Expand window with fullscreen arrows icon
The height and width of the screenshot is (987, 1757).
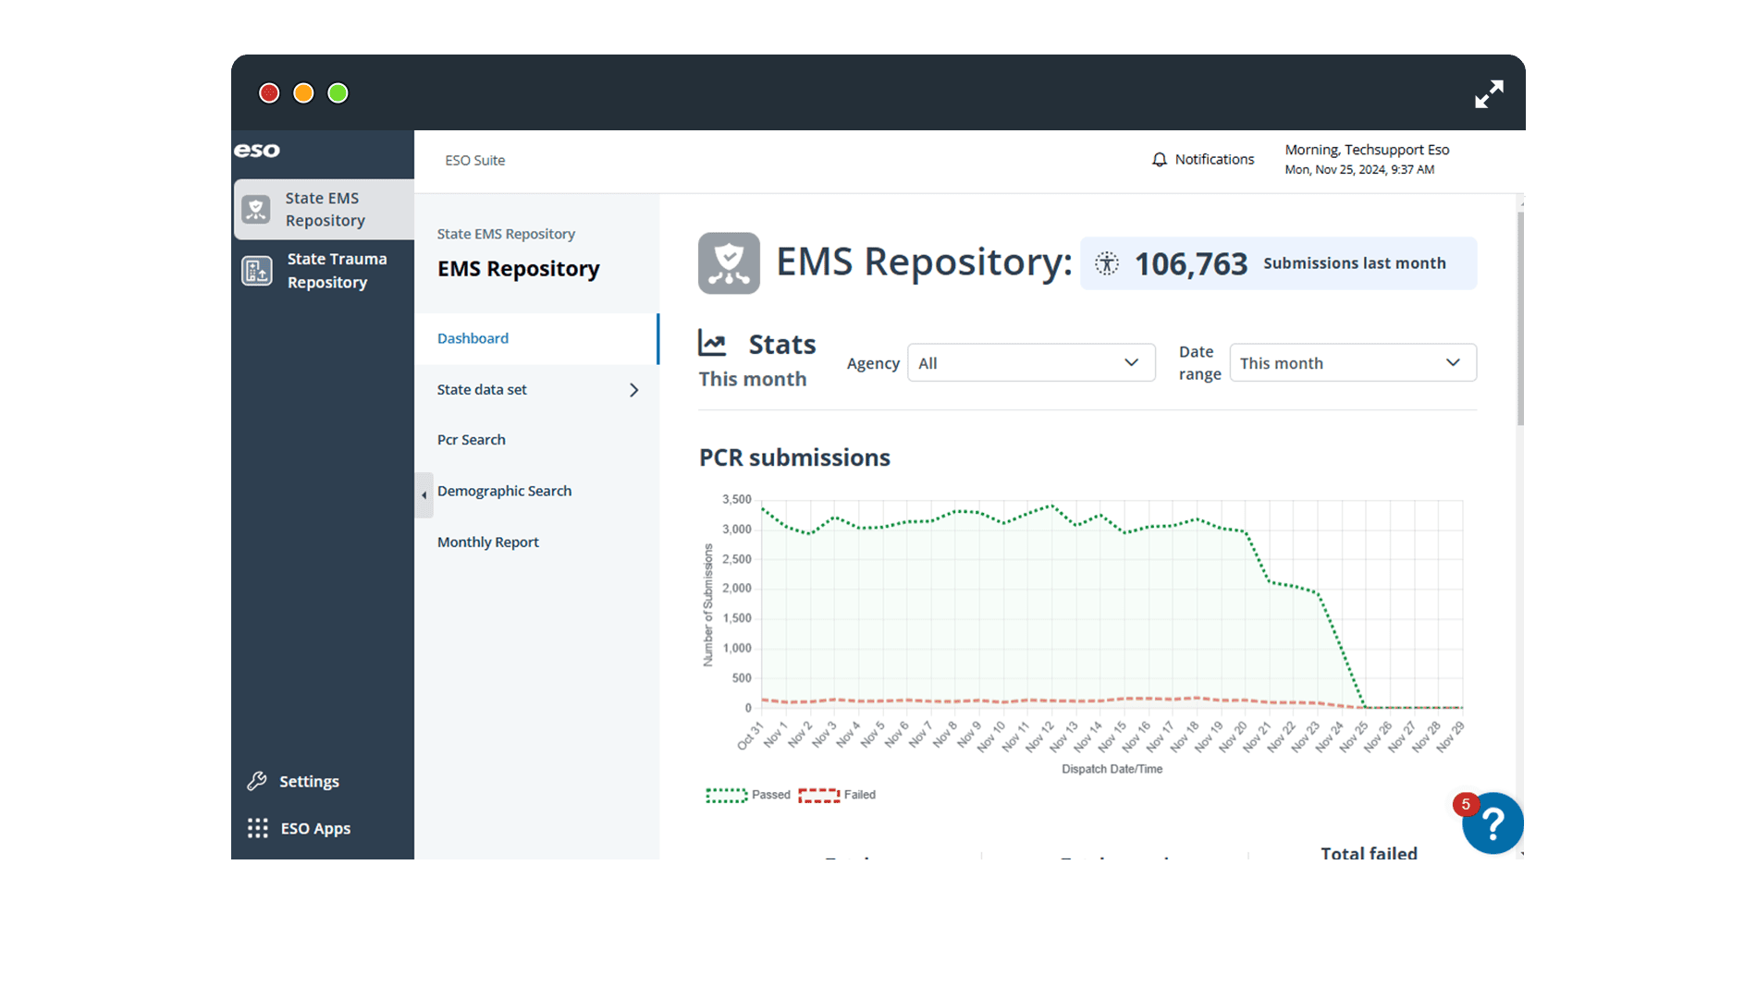pyautogui.click(x=1488, y=94)
